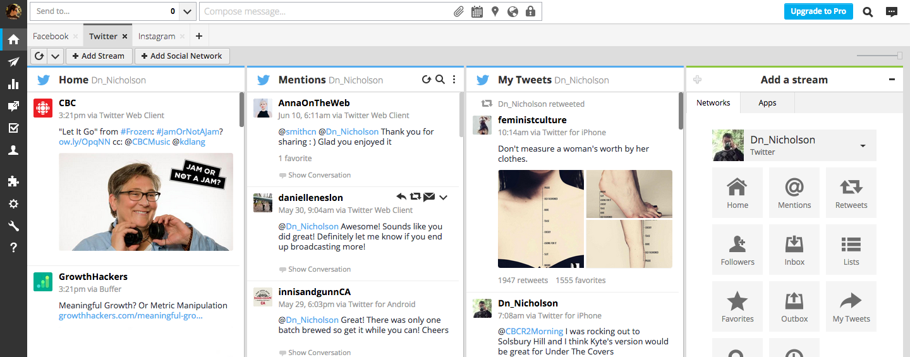Schedule message with the calendar icon
Viewport: 910px width, 357px height.
click(477, 11)
